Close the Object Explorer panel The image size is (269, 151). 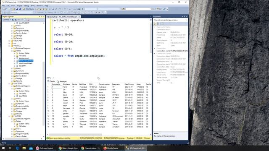[x=44, y=17]
